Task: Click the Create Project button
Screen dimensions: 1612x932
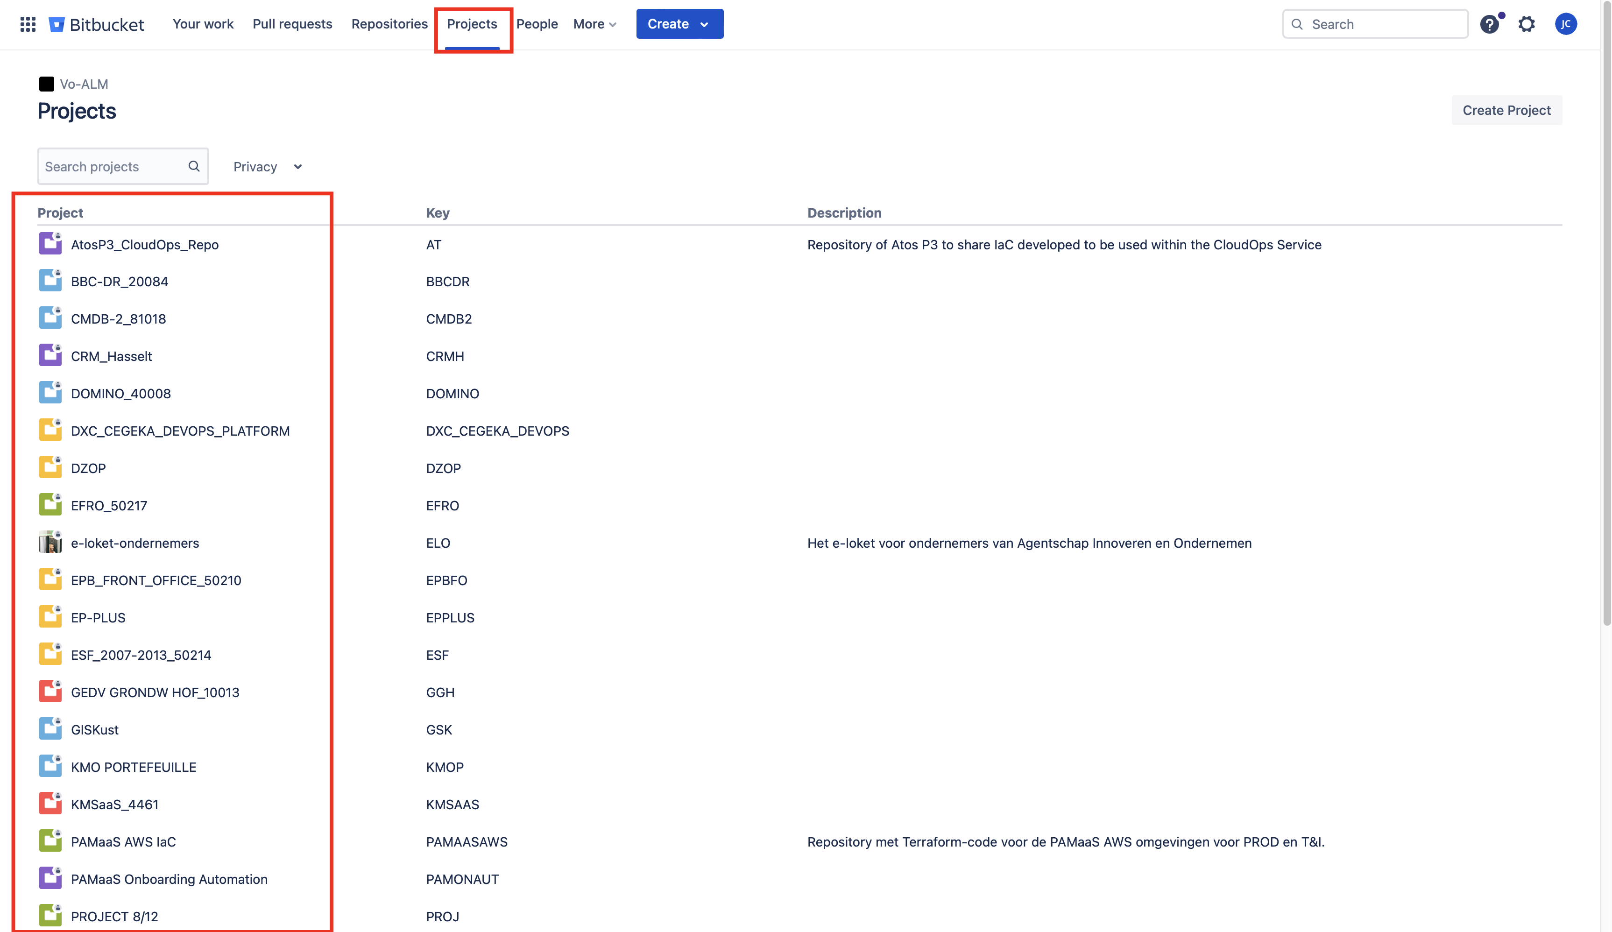Action: 1506,110
